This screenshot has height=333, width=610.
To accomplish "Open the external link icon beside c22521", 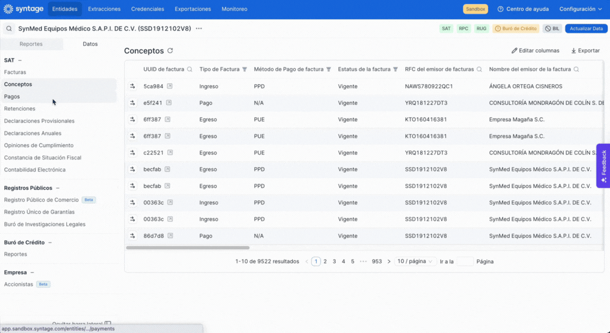I will [x=170, y=153].
